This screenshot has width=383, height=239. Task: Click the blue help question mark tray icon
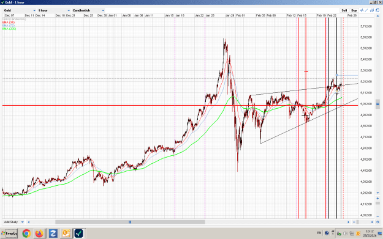[x=327, y=233]
